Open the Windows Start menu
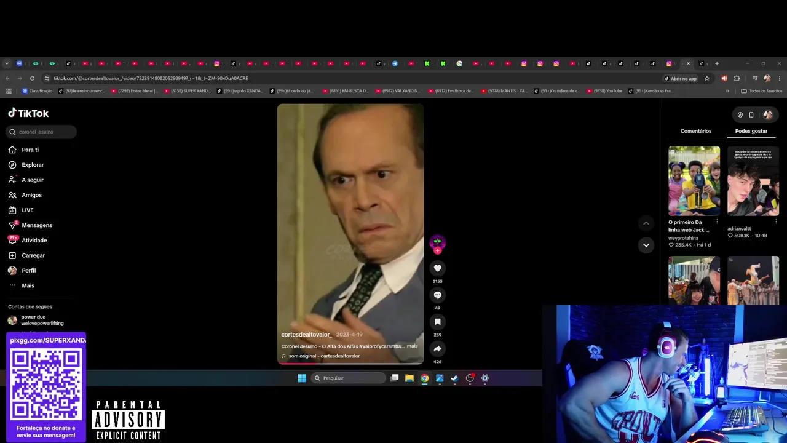This screenshot has width=787, height=443. click(302, 378)
